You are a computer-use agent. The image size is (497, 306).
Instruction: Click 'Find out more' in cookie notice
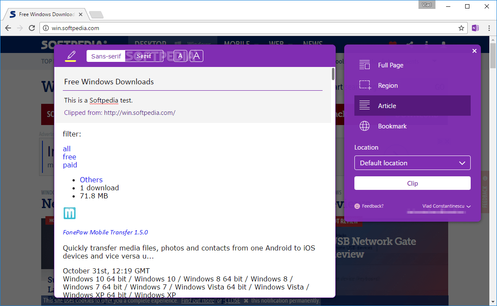(x=197, y=300)
